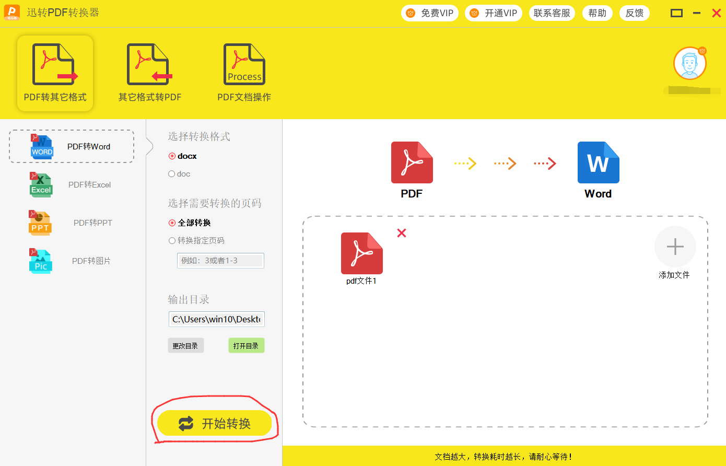Click the Pic file icon in sidebar
This screenshot has width=726, height=466.
40,261
